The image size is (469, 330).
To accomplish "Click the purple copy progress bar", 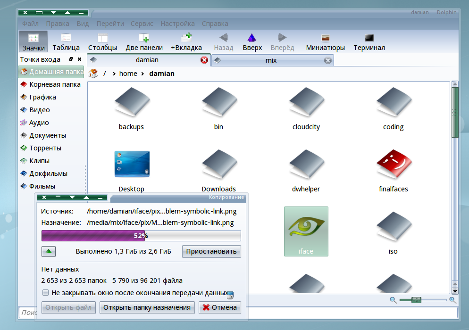I will tap(141, 236).
